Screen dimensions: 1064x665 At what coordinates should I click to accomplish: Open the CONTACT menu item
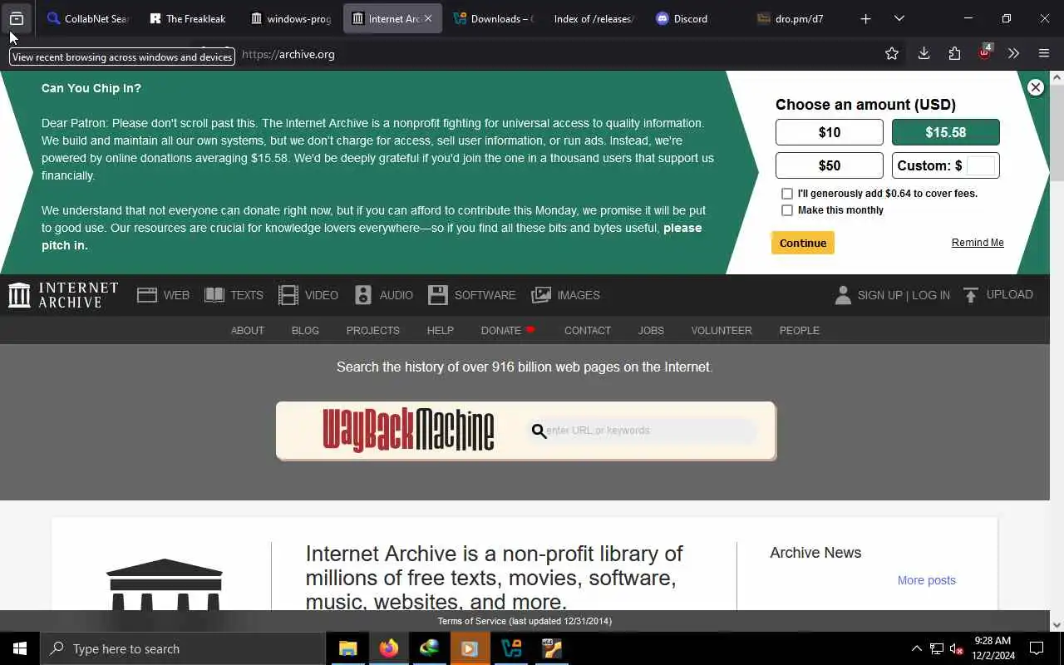click(588, 330)
